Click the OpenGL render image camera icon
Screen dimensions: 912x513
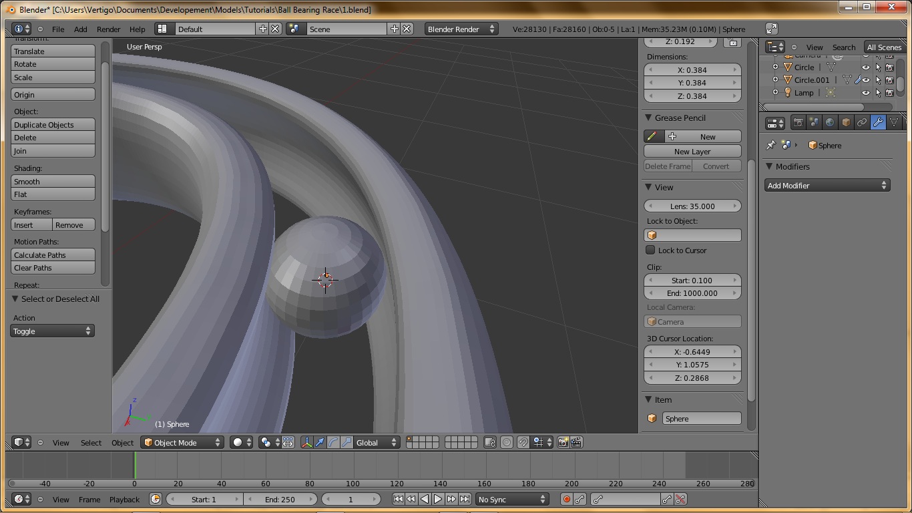coord(563,442)
